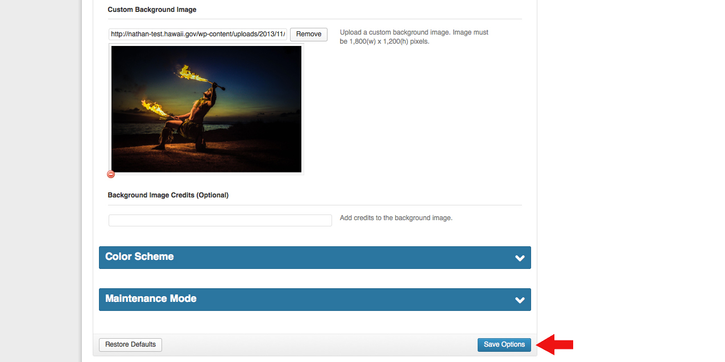Save changes with the Save Options button

click(x=504, y=344)
